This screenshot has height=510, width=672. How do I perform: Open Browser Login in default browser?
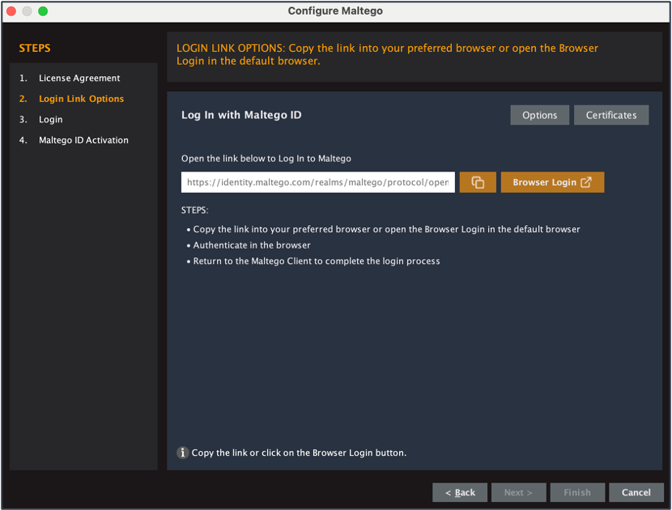click(552, 182)
